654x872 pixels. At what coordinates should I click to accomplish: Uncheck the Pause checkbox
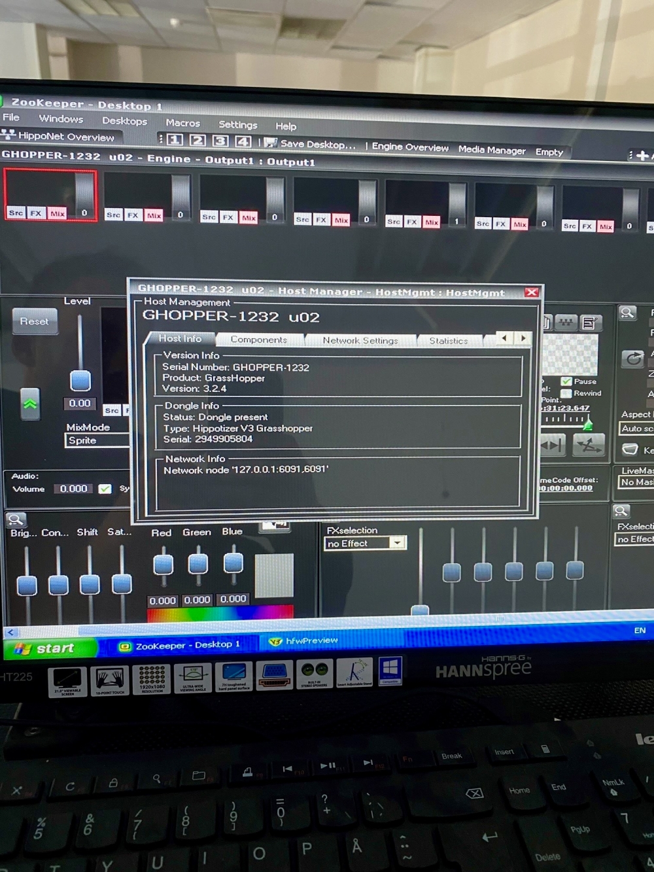[566, 381]
